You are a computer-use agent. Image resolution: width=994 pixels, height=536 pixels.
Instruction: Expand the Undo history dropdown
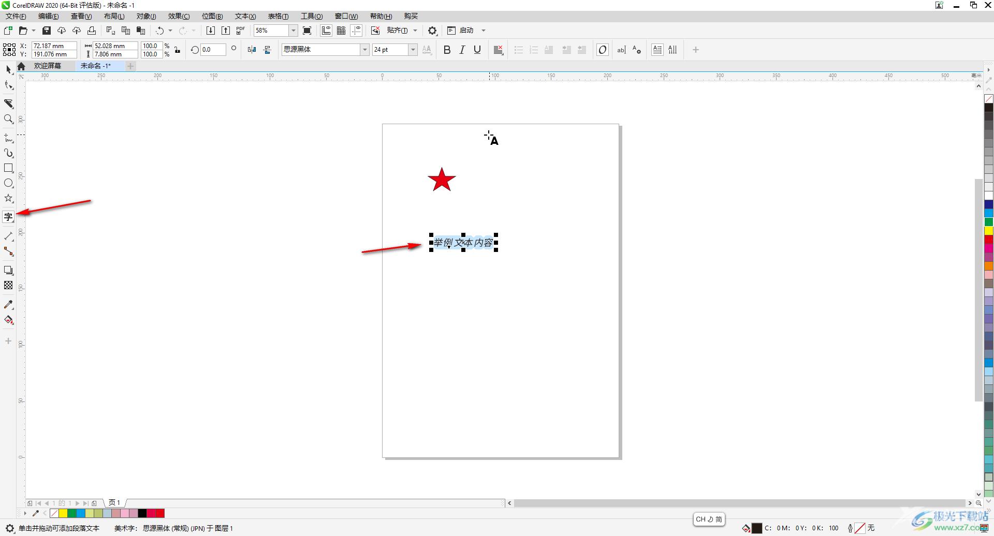[170, 31]
